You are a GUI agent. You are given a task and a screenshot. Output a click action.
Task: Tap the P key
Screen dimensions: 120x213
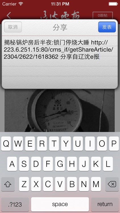(x=114, y=144)
